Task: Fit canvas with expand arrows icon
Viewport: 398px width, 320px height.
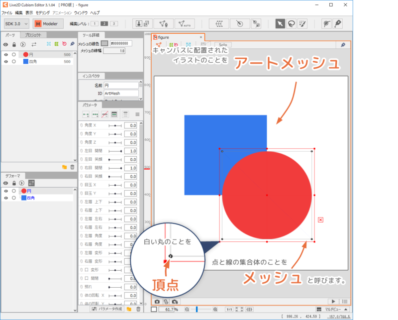Action: (x=239, y=310)
